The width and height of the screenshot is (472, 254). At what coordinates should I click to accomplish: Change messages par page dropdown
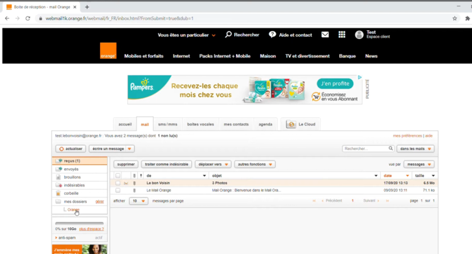click(138, 201)
